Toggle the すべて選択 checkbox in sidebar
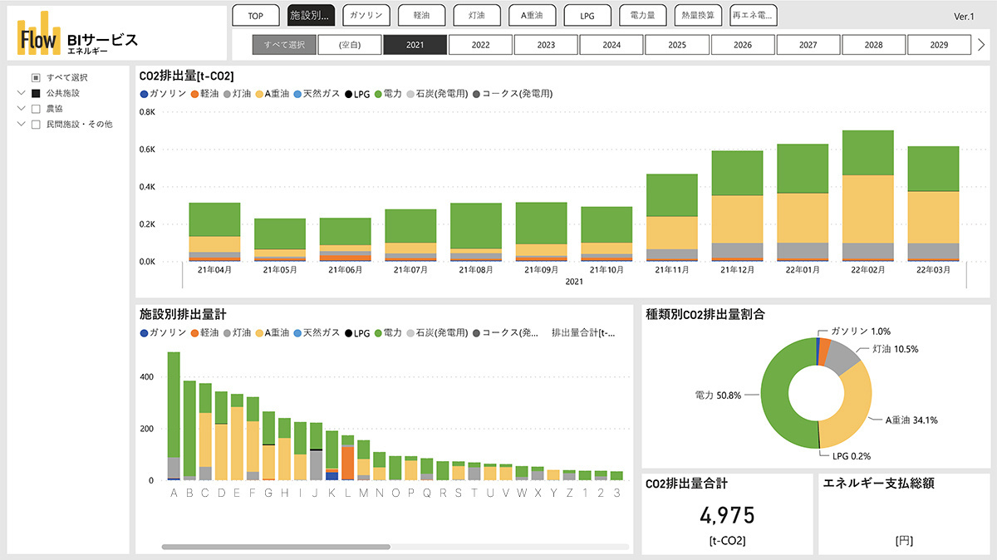Screen dimensions: 997x560 36,77
